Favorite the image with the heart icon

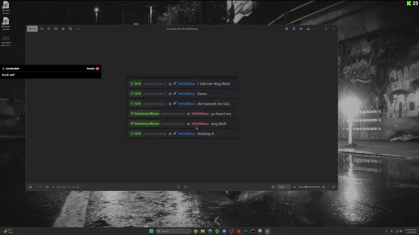(40, 187)
